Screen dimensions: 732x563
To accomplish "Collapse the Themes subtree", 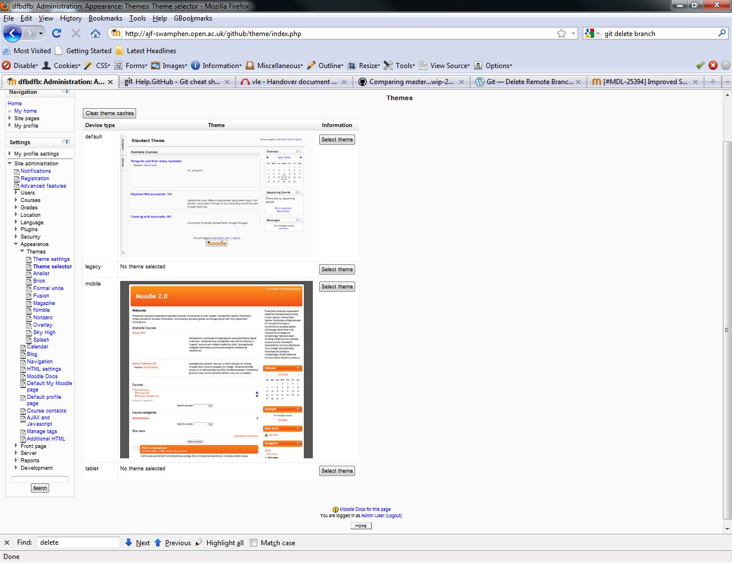I will coord(22,252).
